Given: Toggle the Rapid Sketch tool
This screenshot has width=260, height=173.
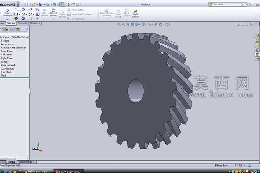Looking at the screenshot, I should point(135,14).
